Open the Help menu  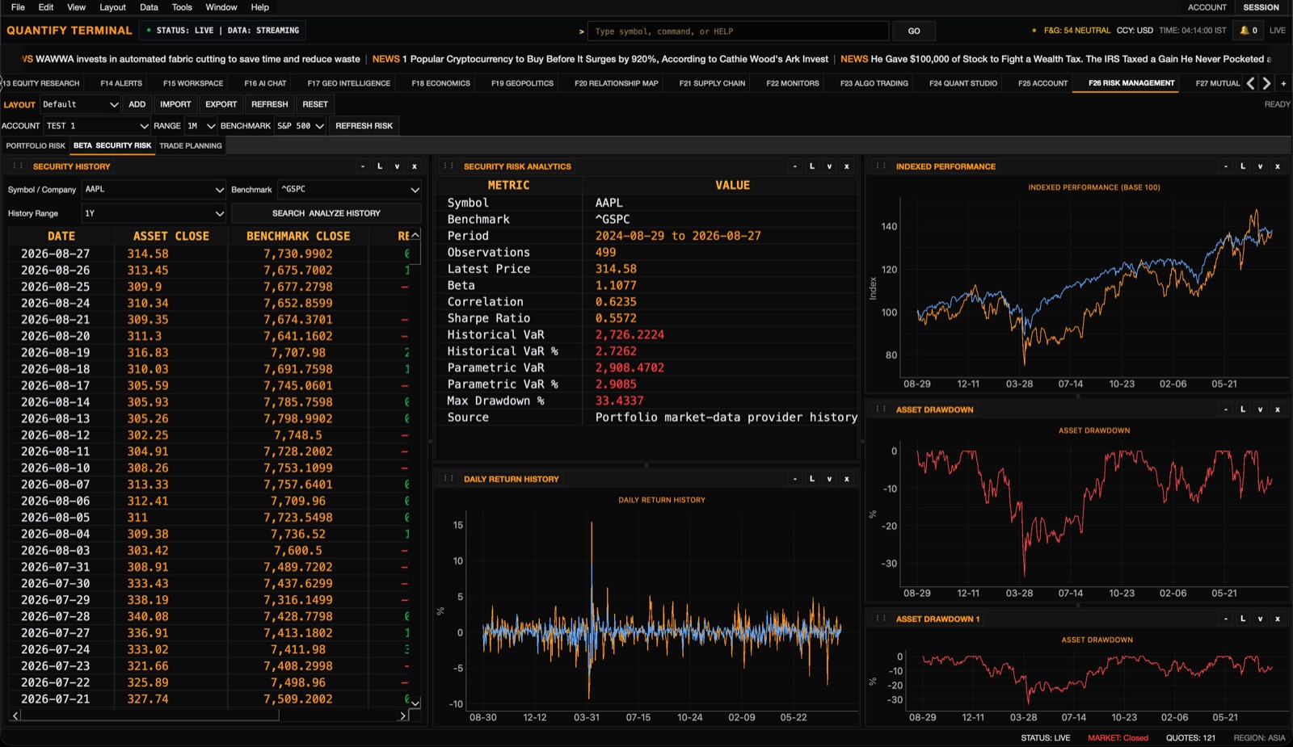pos(259,7)
